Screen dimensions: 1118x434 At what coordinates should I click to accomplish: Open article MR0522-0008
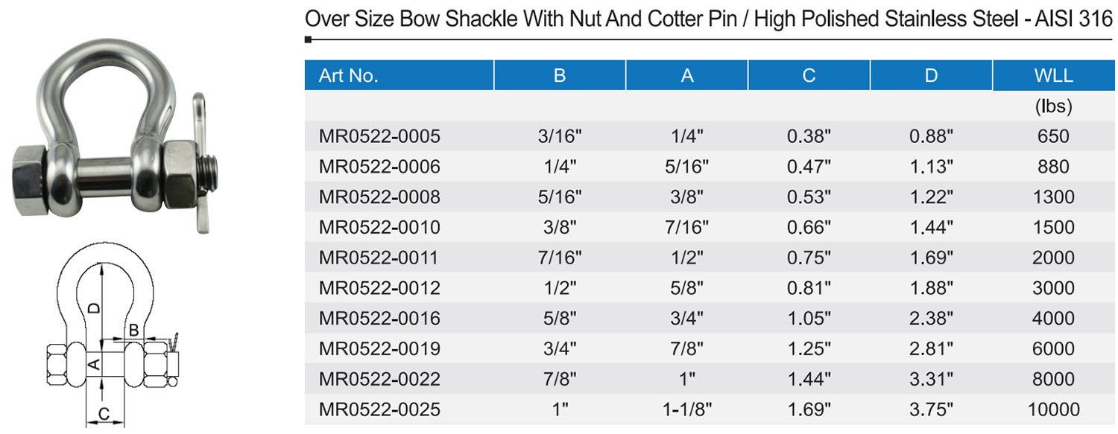pyautogui.click(x=379, y=197)
